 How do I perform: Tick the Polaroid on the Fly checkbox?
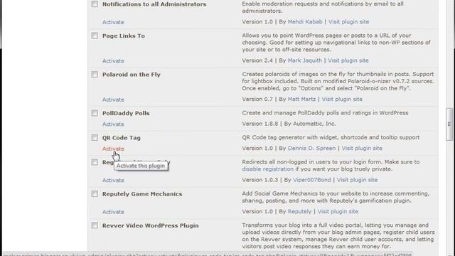(95, 74)
